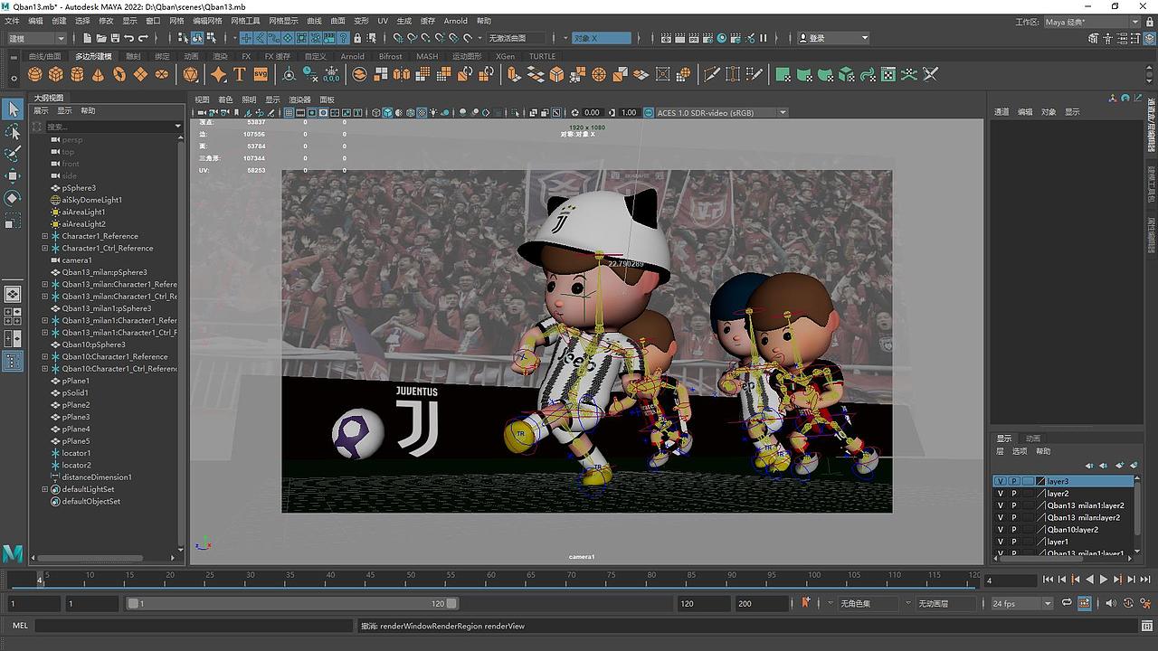The image size is (1158, 651).
Task: Switch to the 多边形建模 shelf tab
Action: [94, 56]
